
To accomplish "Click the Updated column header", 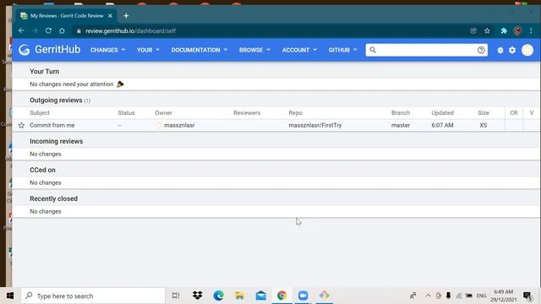I will point(442,113).
